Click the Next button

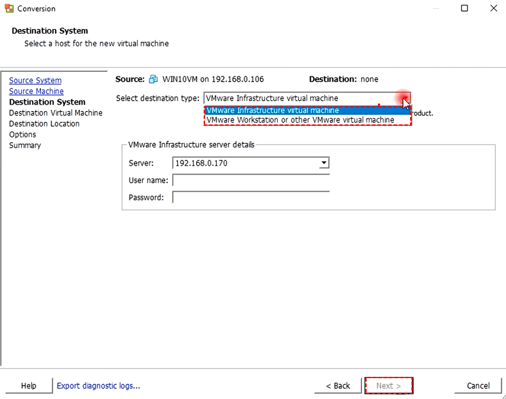click(389, 386)
